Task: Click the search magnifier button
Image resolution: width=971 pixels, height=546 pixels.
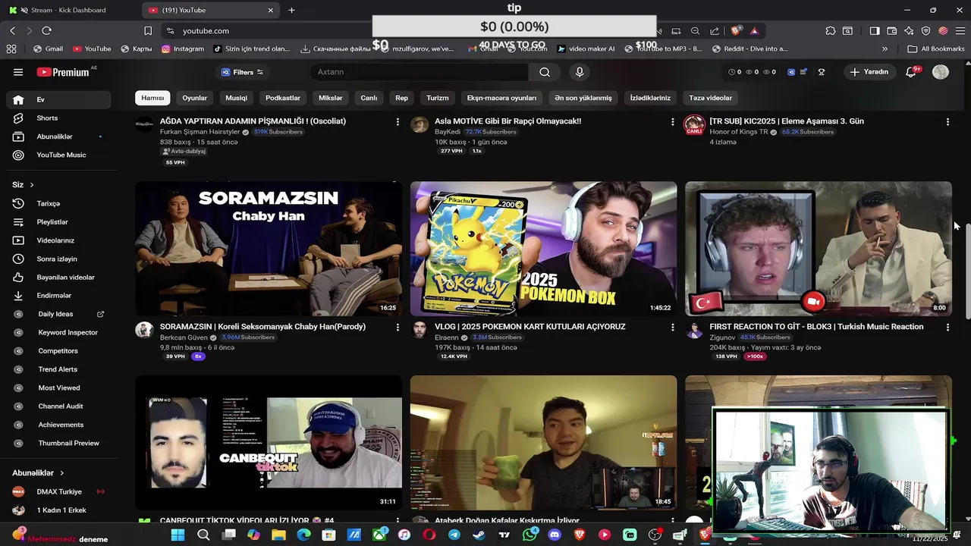Action: pyautogui.click(x=545, y=72)
